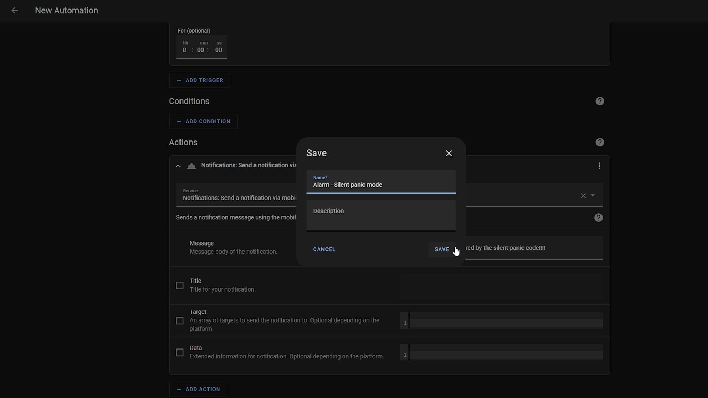Close the Save dialog with X
Image resolution: width=708 pixels, height=398 pixels.
click(449, 153)
